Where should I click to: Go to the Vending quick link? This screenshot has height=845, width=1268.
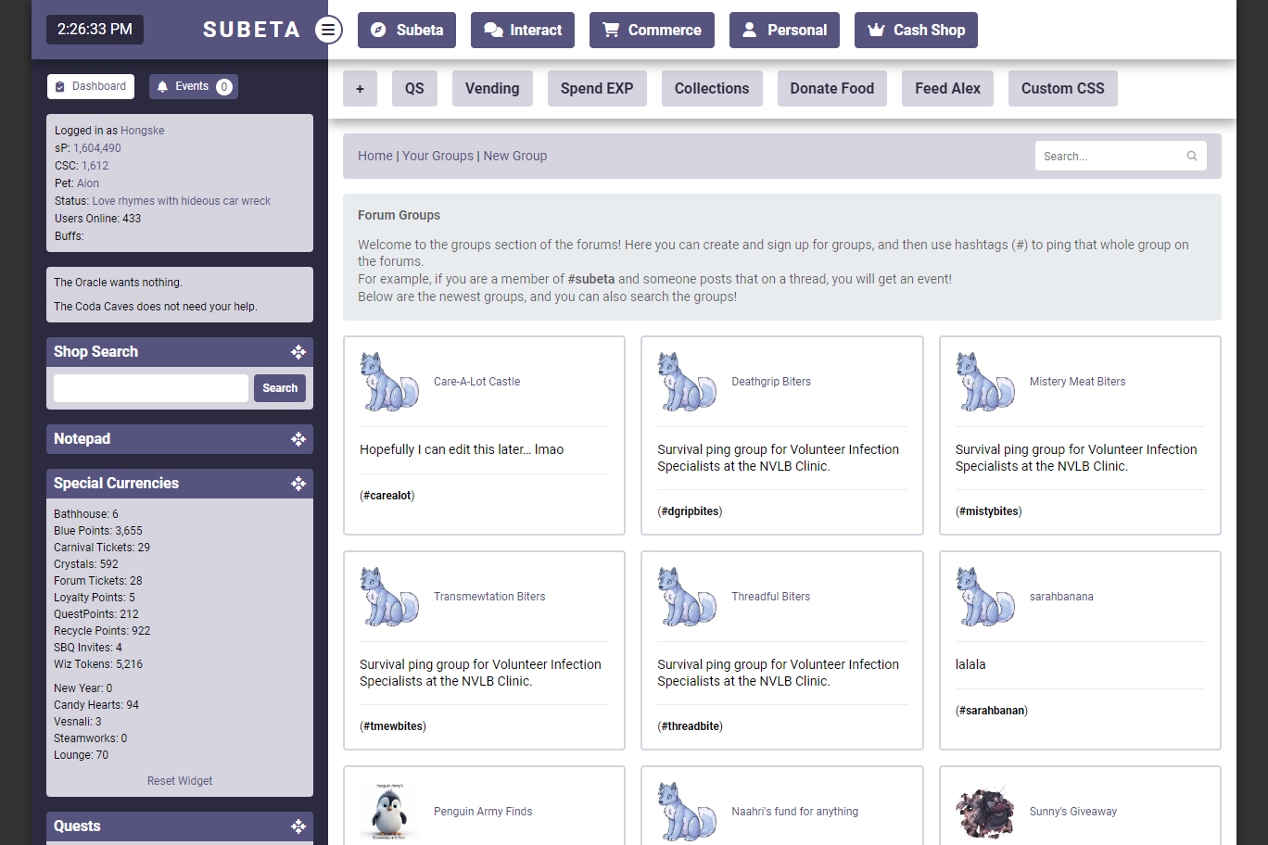pyautogui.click(x=492, y=88)
